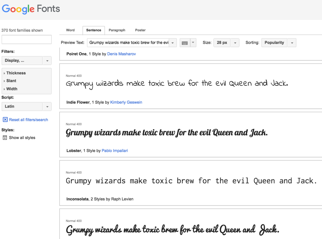Click the Lobster font name

click(74, 151)
